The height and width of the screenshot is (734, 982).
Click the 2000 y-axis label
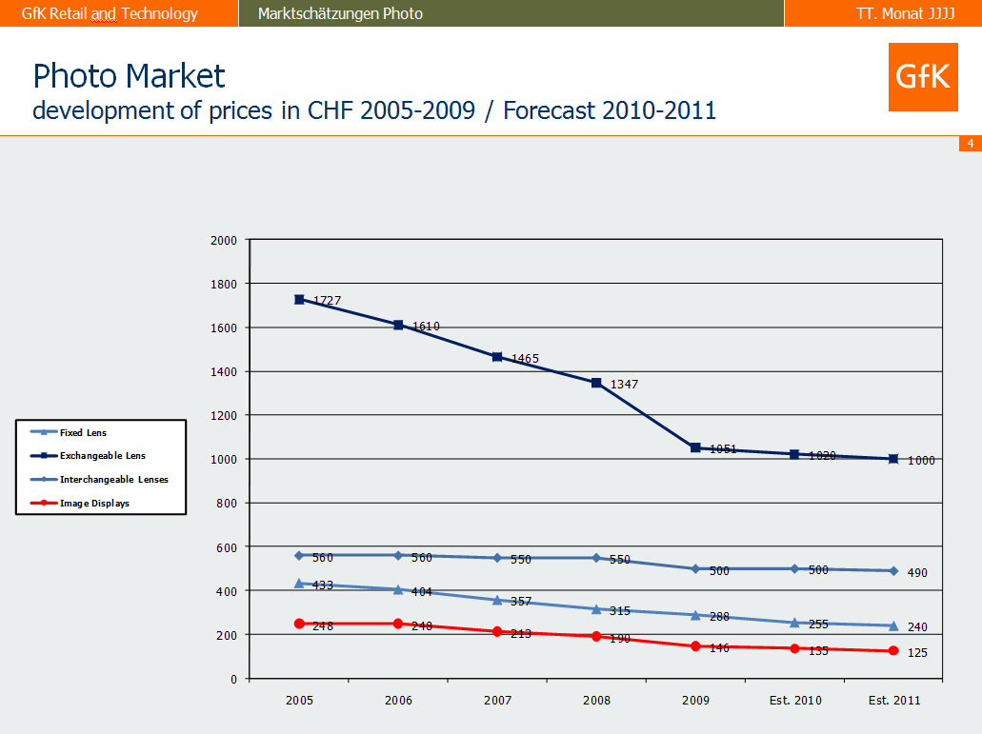click(224, 240)
